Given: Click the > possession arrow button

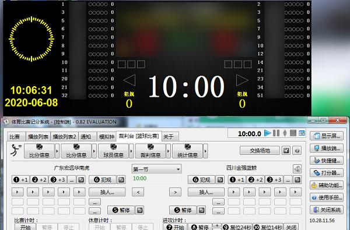Looking at the screenshot, I should point(175,192).
